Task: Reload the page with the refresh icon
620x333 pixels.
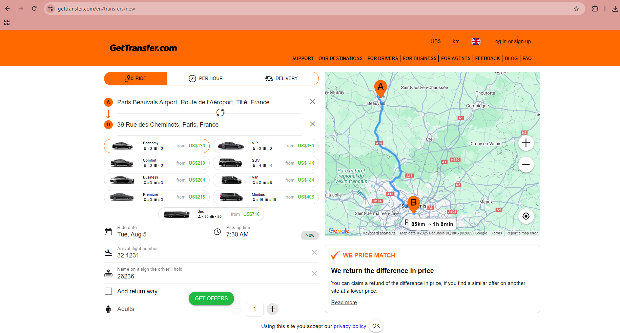Action: [x=34, y=8]
